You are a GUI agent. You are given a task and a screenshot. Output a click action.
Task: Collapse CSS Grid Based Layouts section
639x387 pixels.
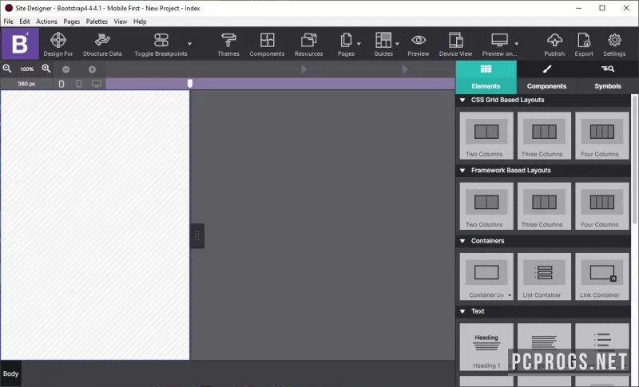click(x=462, y=100)
